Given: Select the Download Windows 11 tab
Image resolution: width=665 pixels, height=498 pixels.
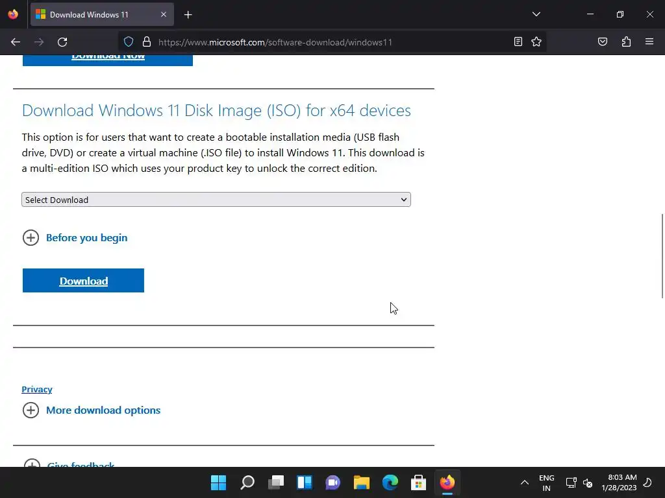Looking at the screenshot, I should coord(102,14).
